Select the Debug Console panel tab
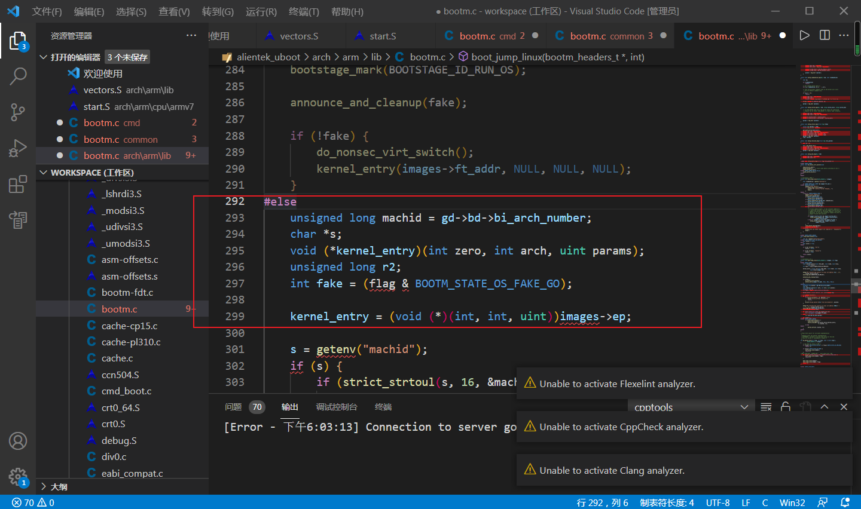 pyautogui.click(x=337, y=407)
